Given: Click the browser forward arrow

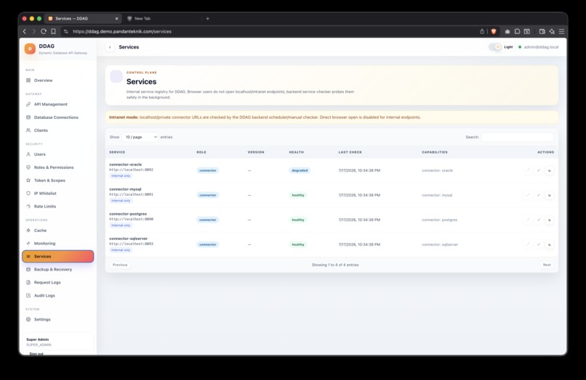Looking at the screenshot, I should 33,31.
